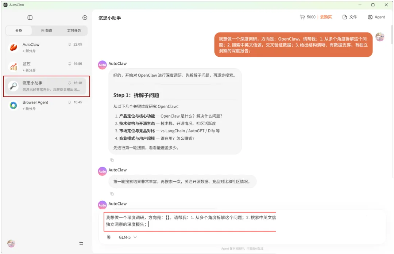Click the 监控 chart avatar icon
Image resolution: width=394 pixels, height=254 pixels.
13,67
